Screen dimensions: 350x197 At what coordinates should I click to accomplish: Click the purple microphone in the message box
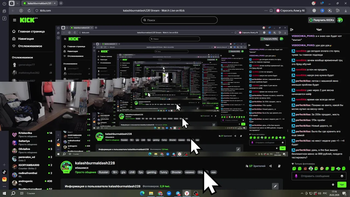pos(296,176)
